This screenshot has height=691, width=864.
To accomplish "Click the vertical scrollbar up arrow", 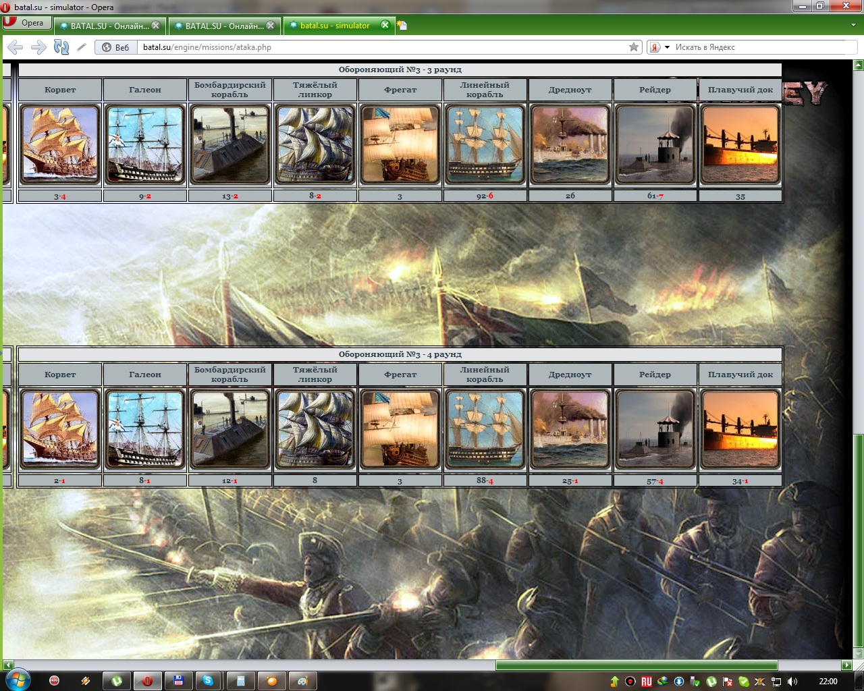I will pos(859,65).
